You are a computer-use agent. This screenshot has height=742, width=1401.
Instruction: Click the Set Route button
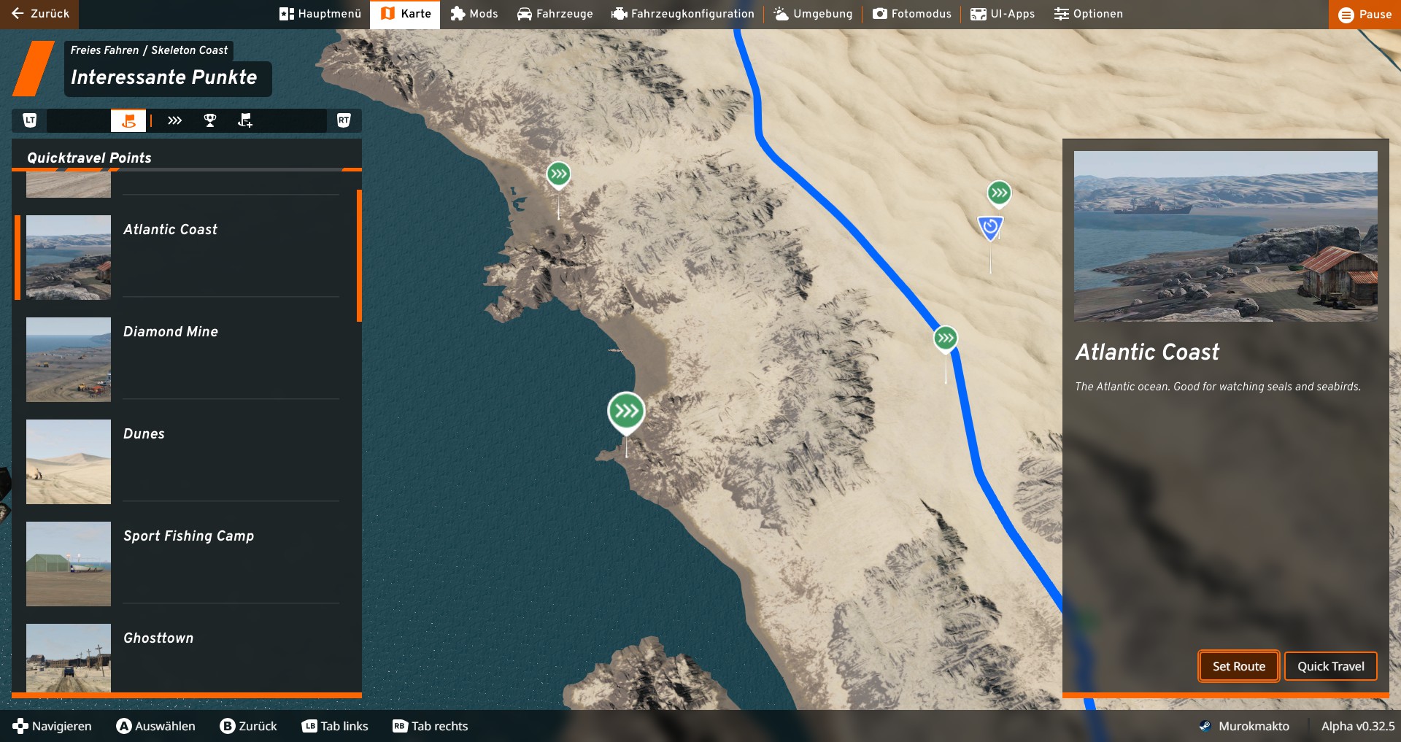click(x=1239, y=666)
